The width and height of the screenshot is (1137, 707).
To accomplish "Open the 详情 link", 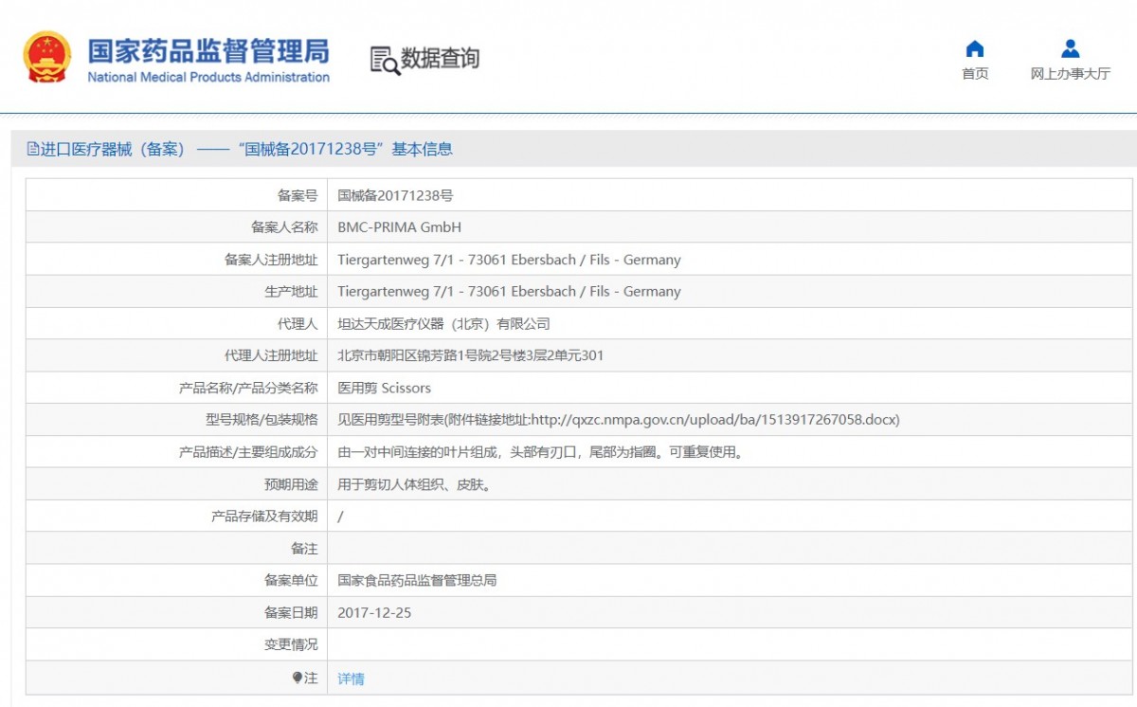I will 351,679.
